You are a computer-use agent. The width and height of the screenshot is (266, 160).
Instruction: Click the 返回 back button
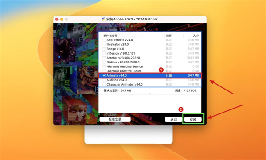click(x=173, y=120)
